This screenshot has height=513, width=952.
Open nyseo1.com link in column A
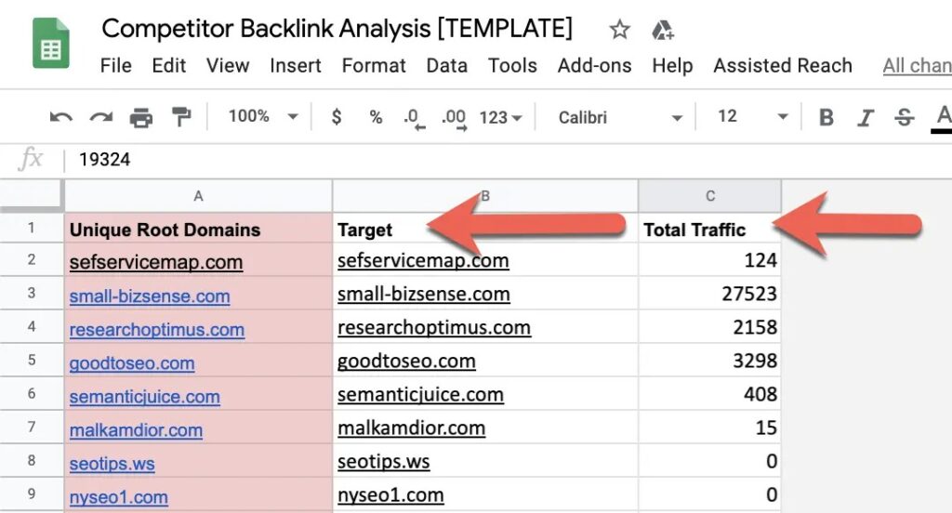pos(118,497)
